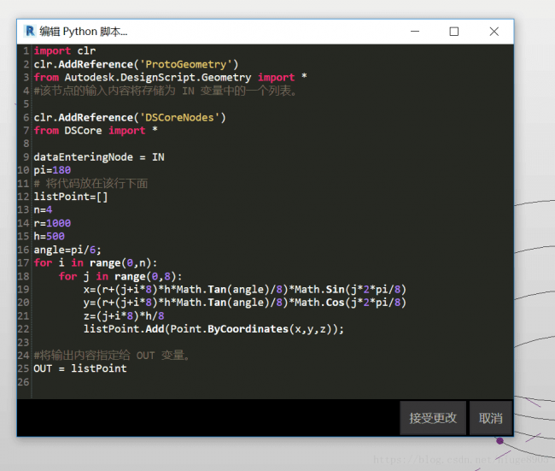Maximize the Python script editor window
The image size is (555, 471).
(x=454, y=32)
